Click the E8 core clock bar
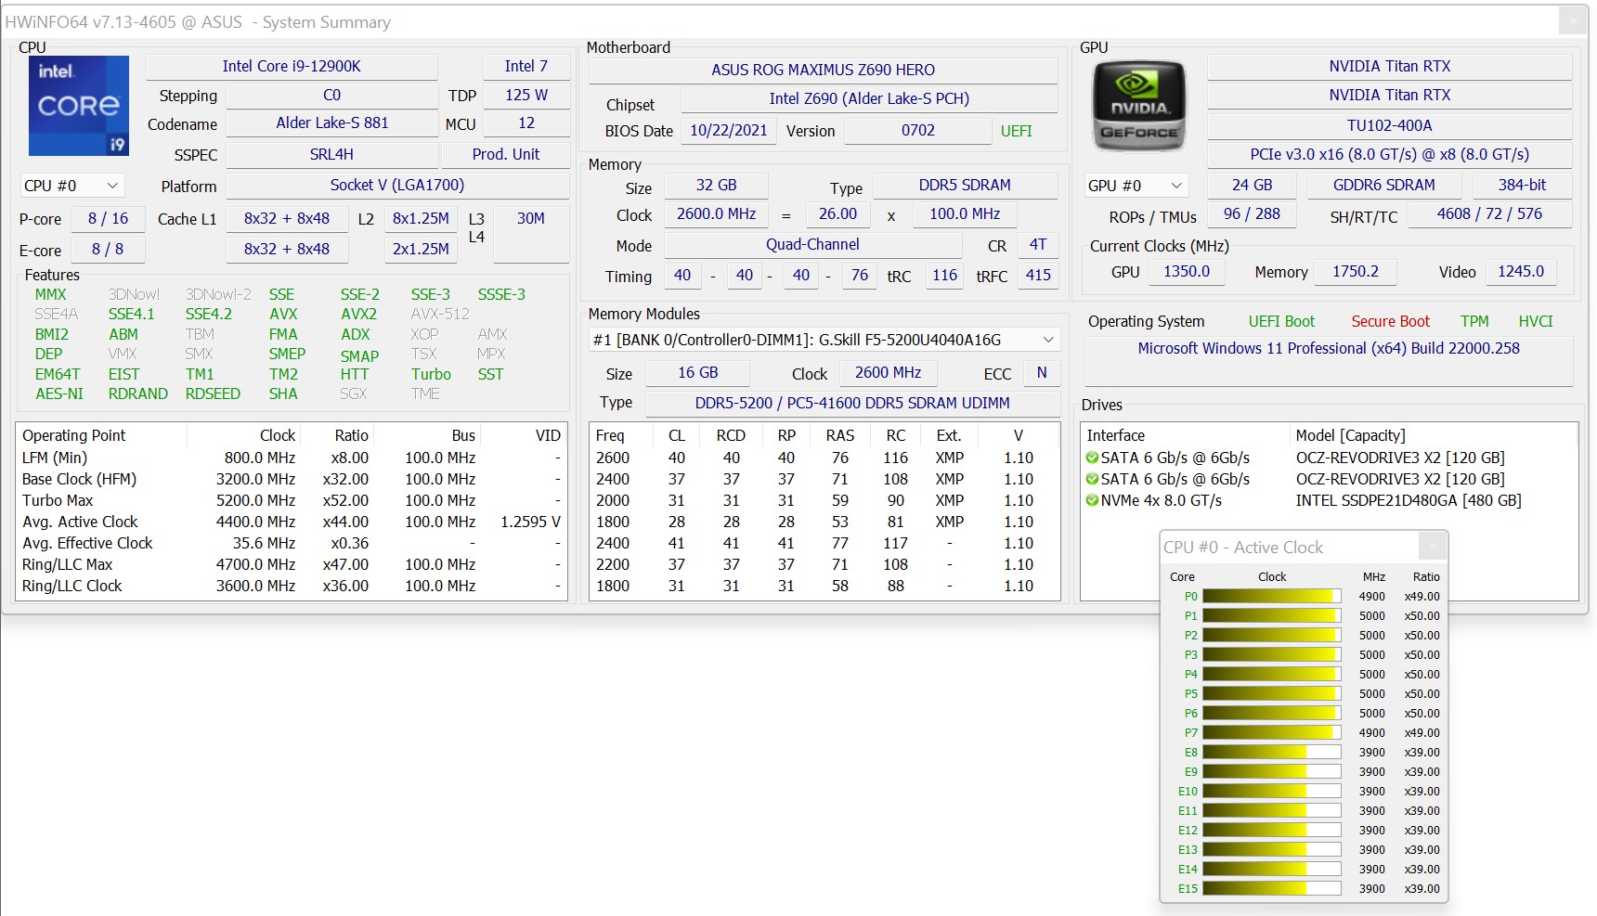 pyautogui.click(x=1271, y=752)
